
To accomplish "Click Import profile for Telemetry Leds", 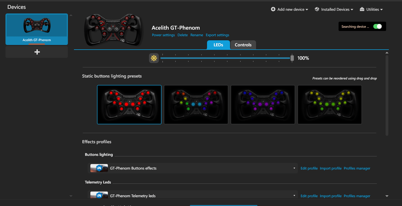I will tap(331, 196).
